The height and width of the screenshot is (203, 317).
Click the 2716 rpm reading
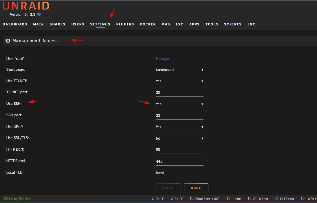point(260,199)
